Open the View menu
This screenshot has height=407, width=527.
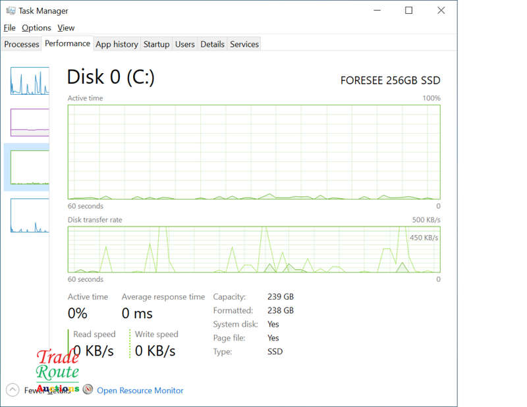click(x=66, y=28)
